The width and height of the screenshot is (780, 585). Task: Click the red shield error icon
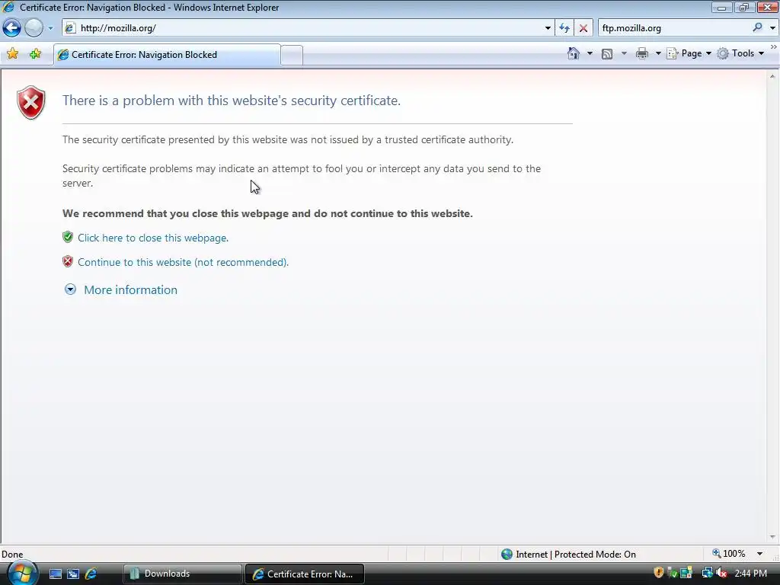click(30, 103)
